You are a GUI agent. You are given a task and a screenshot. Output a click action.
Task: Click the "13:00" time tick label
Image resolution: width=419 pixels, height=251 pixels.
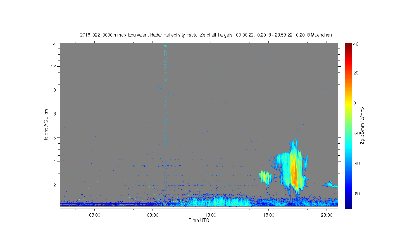click(211, 215)
